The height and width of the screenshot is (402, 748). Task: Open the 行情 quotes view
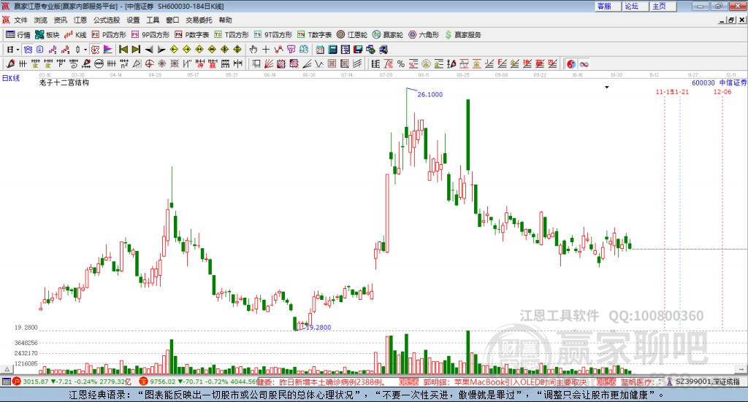click(x=18, y=35)
